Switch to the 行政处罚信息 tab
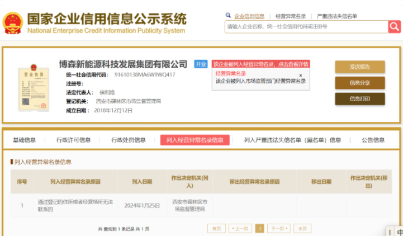The height and width of the screenshot is (236, 403). [128, 140]
